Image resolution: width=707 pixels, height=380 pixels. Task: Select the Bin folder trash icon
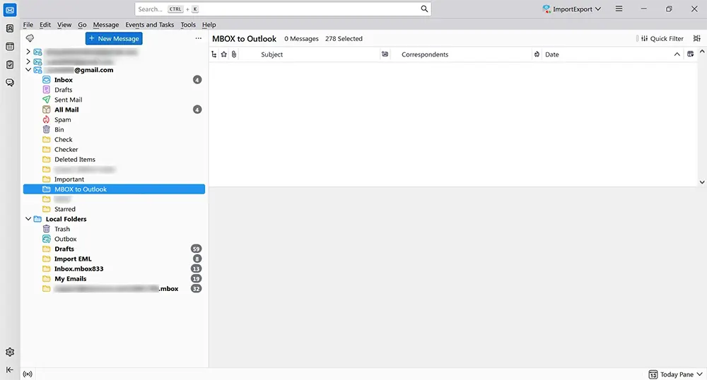point(46,130)
